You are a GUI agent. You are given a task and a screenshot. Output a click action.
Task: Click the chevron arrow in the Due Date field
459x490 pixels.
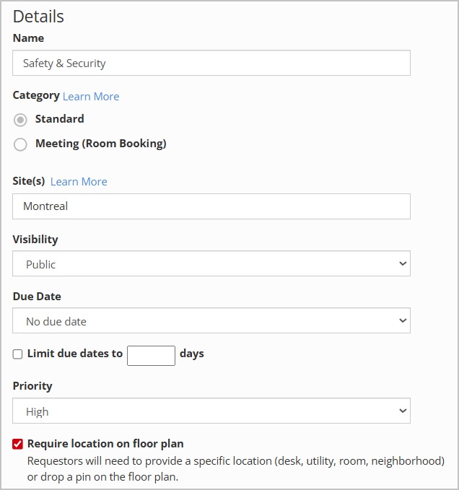click(x=403, y=321)
